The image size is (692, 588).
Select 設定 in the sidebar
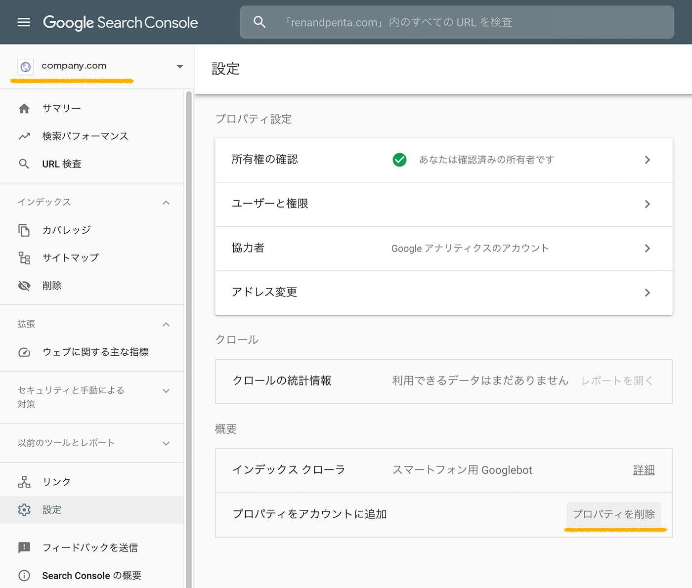tap(91, 510)
